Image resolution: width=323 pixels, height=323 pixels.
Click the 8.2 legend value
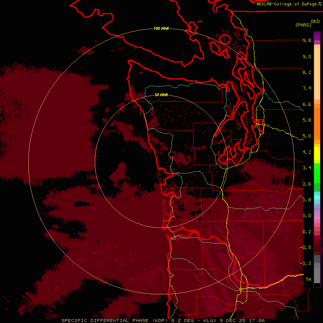pyautogui.click(x=307, y=72)
